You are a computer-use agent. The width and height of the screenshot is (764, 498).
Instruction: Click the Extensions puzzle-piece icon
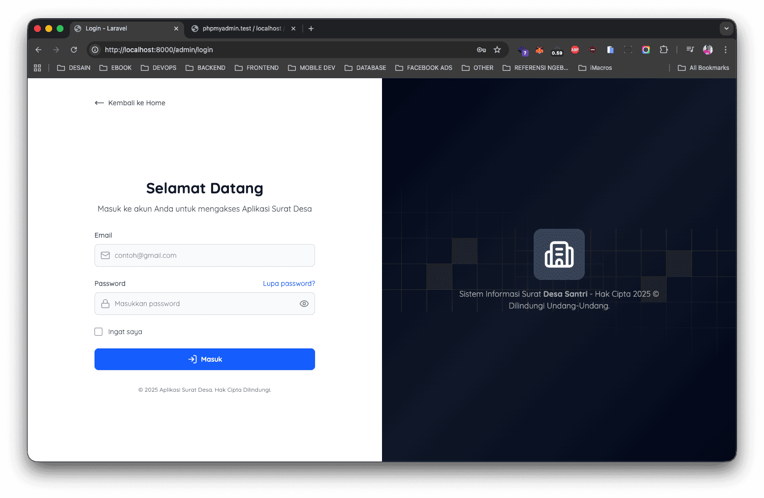point(664,50)
